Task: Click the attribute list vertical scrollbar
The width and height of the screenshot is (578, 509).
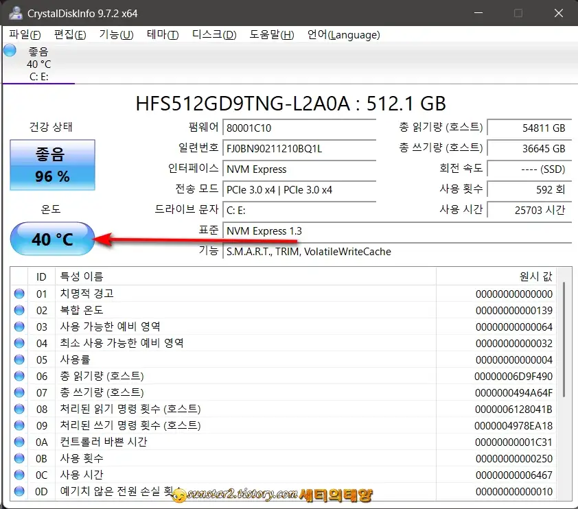Action: 564,339
